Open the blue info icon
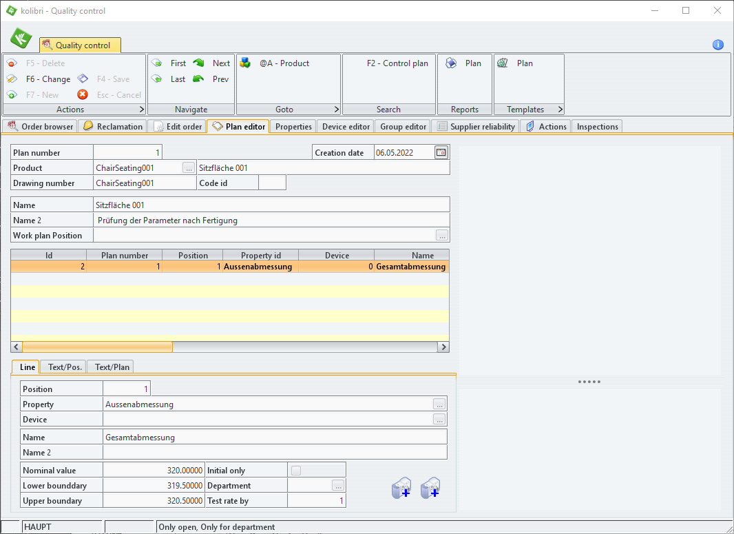Viewport: 734px width, 534px height. coord(718,45)
